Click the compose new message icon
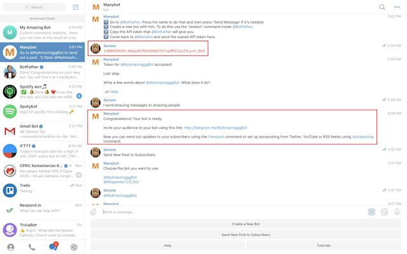The width and height of the screenshot is (407, 254). pyautogui.click(x=76, y=7)
